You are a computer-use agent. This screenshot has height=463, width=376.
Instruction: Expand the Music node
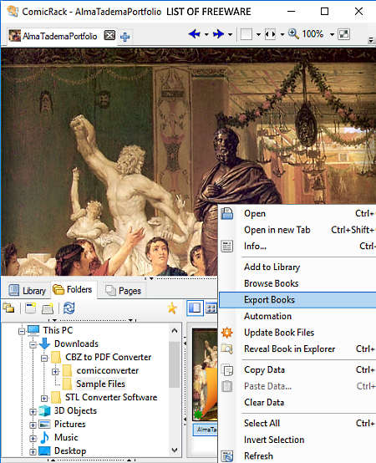click(33, 439)
